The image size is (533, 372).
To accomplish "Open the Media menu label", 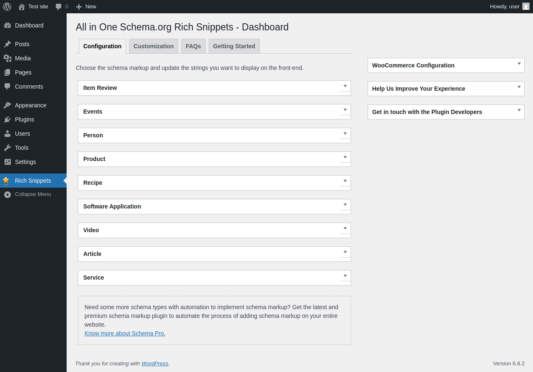I will [23, 58].
